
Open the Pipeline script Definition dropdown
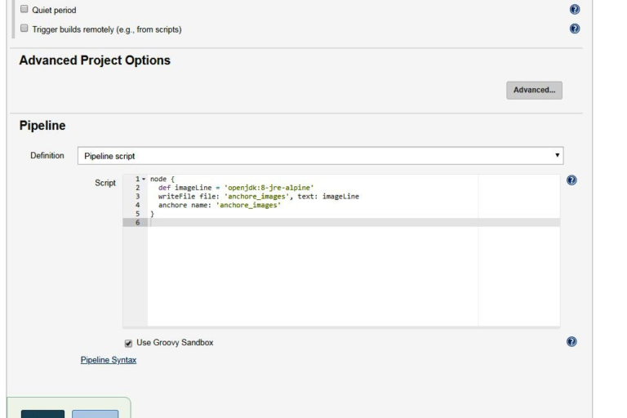click(320, 156)
